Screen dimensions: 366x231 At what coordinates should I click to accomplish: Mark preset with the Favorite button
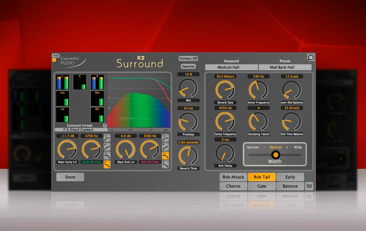pyautogui.click(x=188, y=66)
